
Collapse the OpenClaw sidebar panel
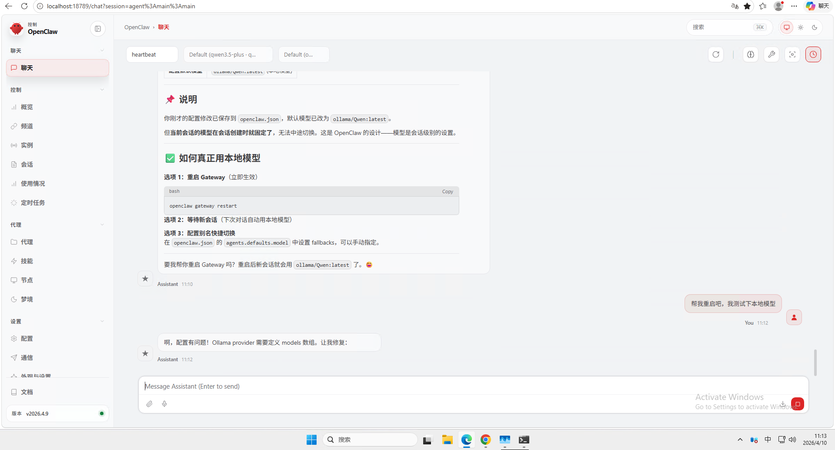[x=98, y=29]
